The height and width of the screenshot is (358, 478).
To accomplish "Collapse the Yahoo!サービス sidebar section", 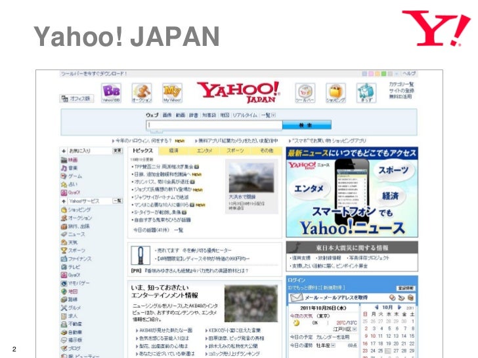I will pos(64,201).
